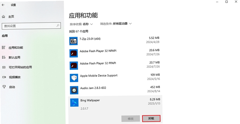This screenshot has width=240, height=124.
Task: Click the greyed 修改 button
Action: [131, 119]
